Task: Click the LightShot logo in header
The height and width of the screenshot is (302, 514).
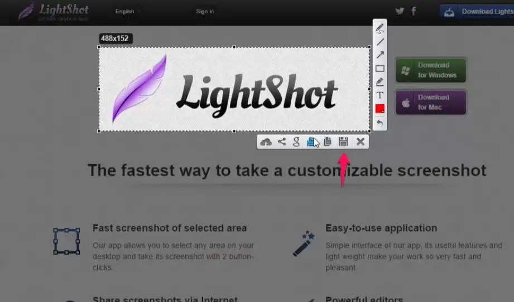Action: pos(53,12)
